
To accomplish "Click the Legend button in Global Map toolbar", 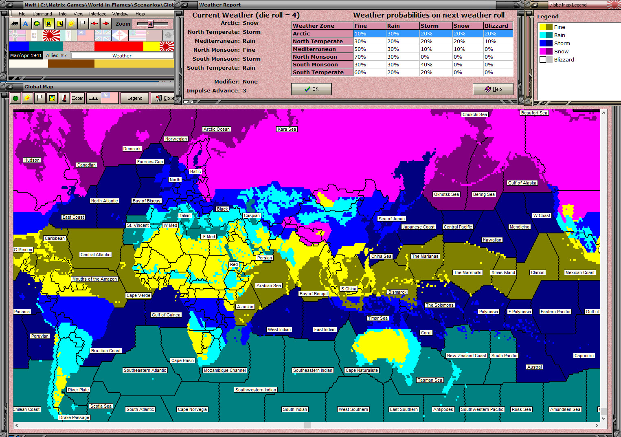I will pyautogui.click(x=135, y=98).
